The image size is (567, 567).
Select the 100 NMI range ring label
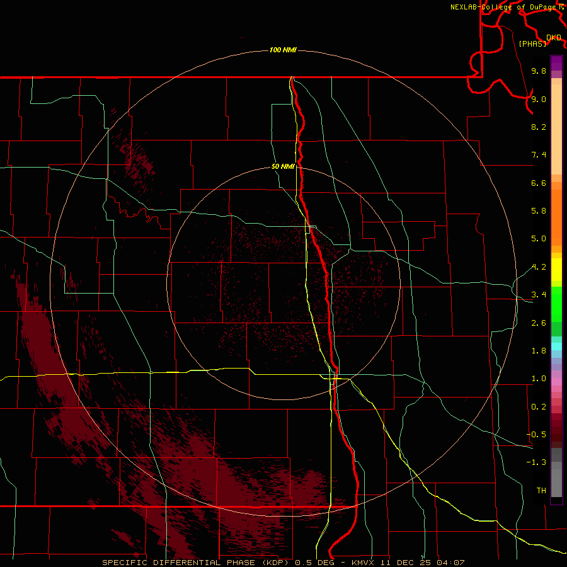click(283, 50)
